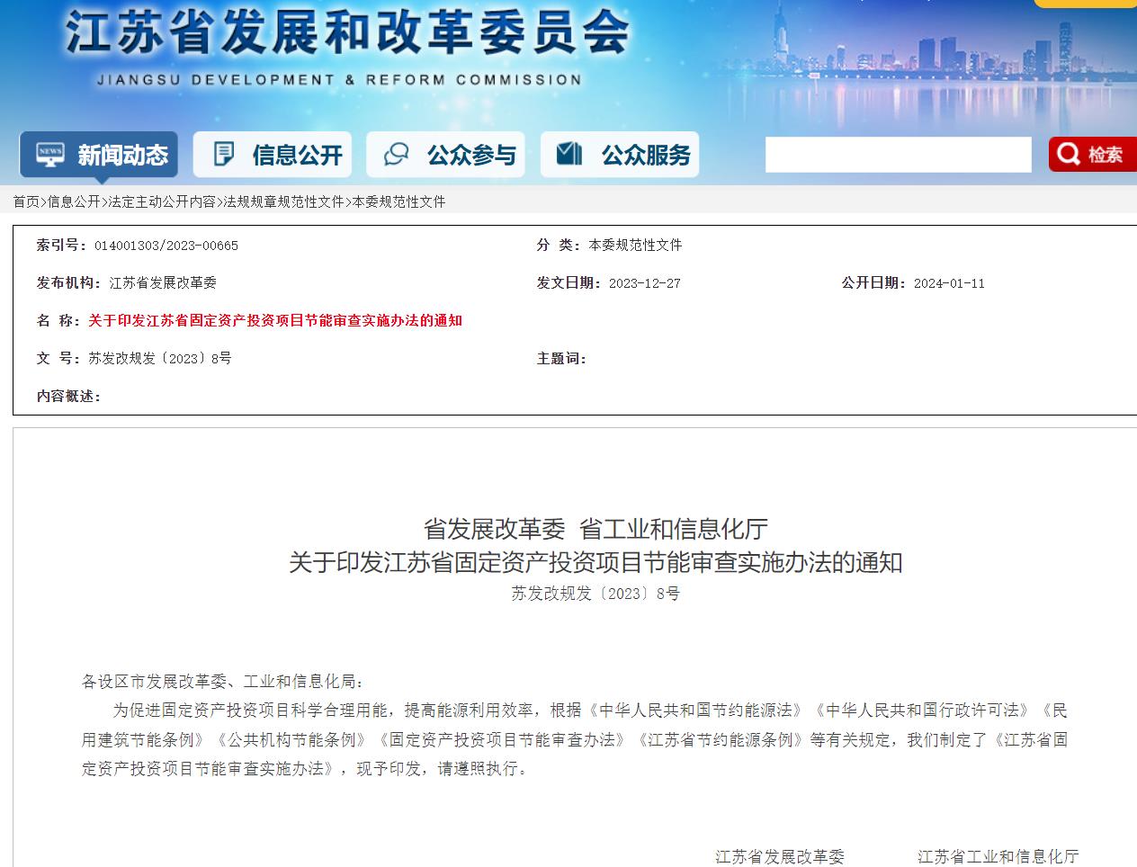Go to 首页 in the breadcrumb
This screenshot has height=867, width=1137.
coord(26,201)
